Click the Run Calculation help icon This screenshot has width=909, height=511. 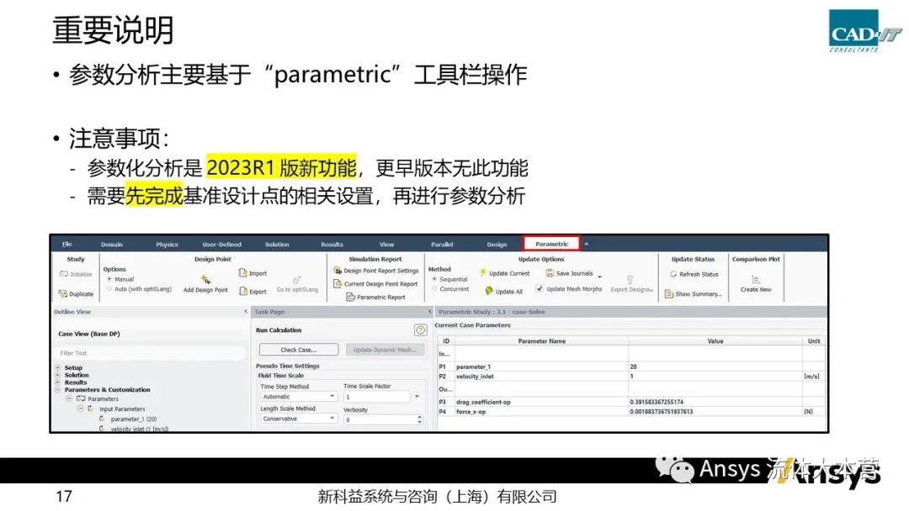pyautogui.click(x=420, y=329)
